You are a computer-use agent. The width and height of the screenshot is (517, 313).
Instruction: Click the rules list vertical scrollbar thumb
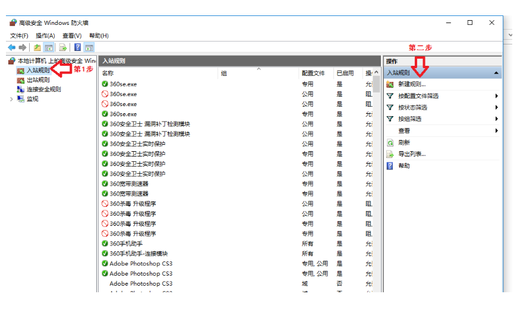pyautogui.click(x=377, y=84)
